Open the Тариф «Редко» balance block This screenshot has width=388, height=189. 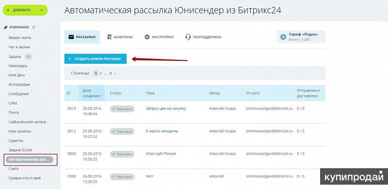coord(301,37)
